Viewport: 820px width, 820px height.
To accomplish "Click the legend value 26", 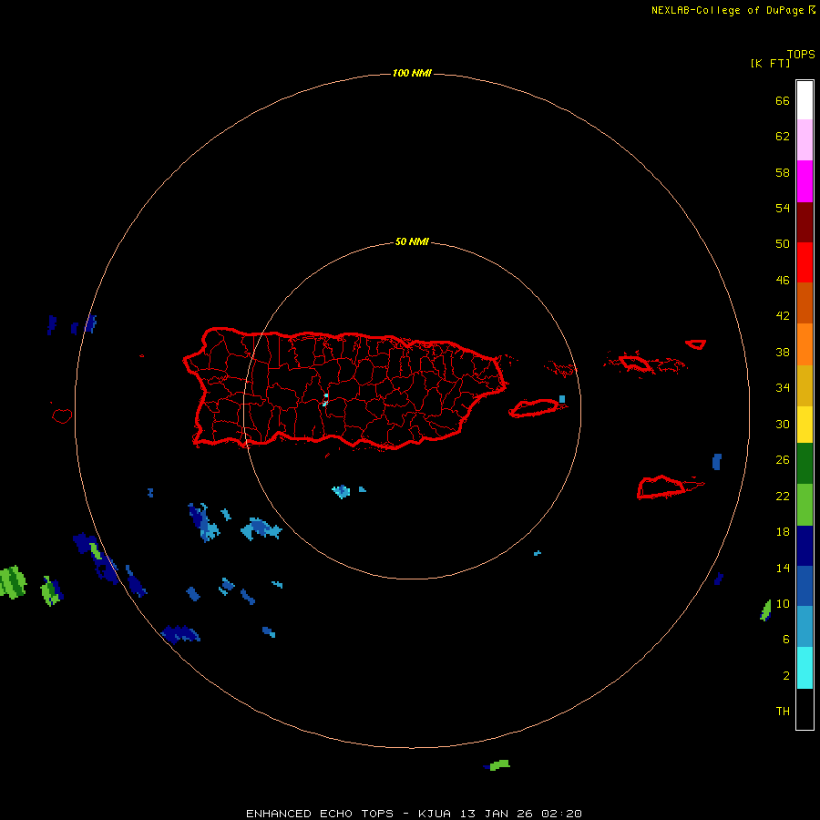I will tap(783, 460).
